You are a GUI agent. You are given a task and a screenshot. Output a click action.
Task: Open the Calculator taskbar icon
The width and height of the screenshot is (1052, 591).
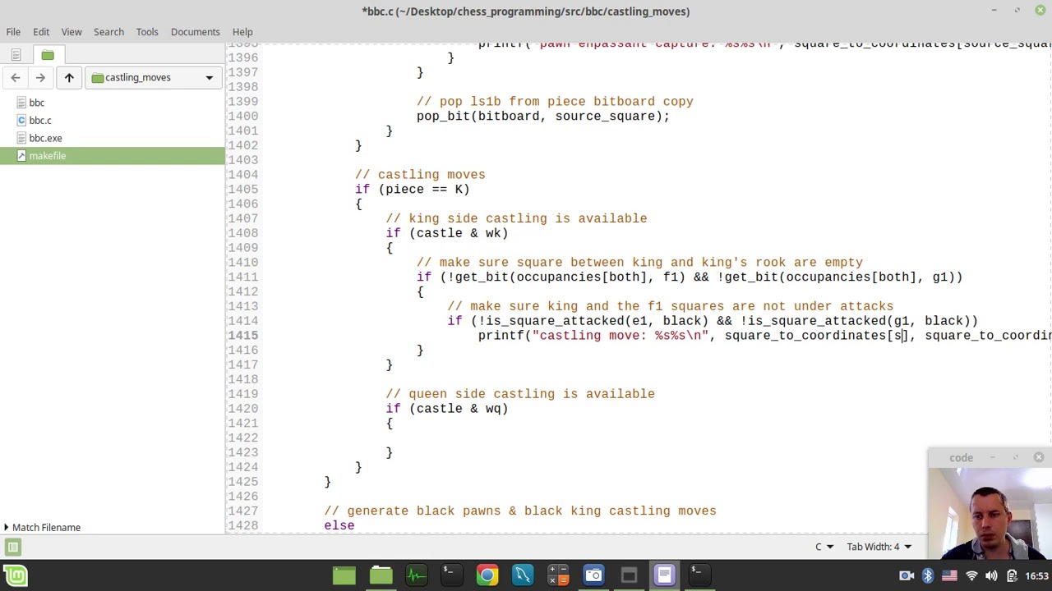pos(558,575)
